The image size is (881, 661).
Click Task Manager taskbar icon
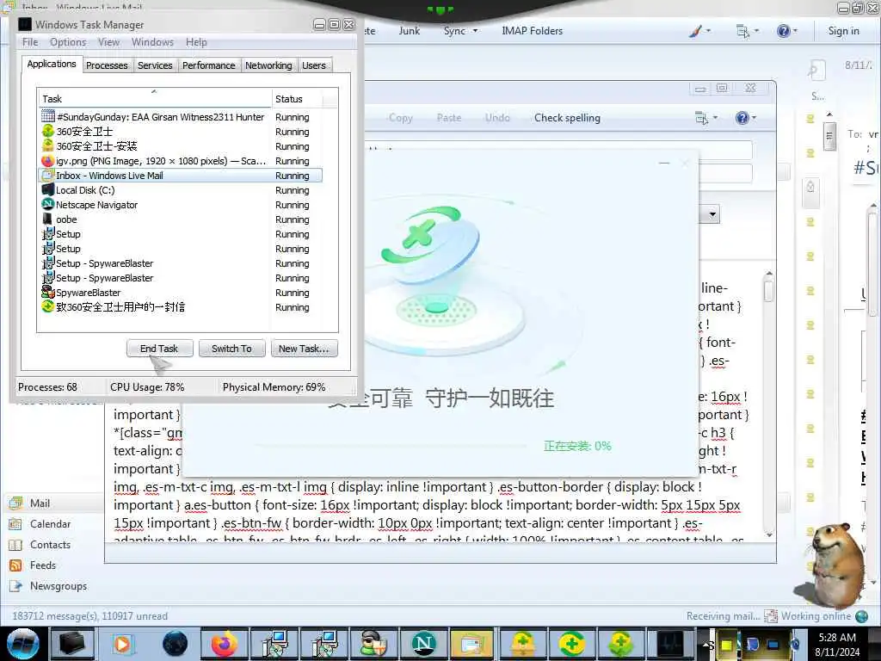(671, 644)
